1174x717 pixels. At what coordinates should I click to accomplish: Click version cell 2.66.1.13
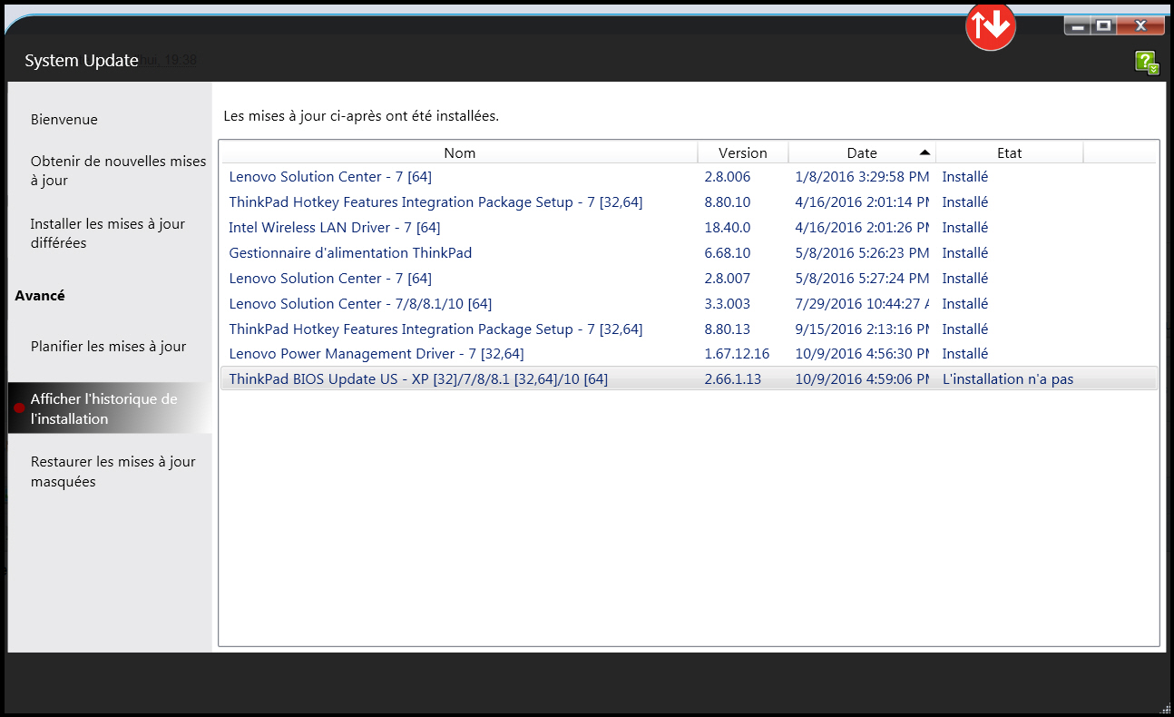[x=735, y=379]
